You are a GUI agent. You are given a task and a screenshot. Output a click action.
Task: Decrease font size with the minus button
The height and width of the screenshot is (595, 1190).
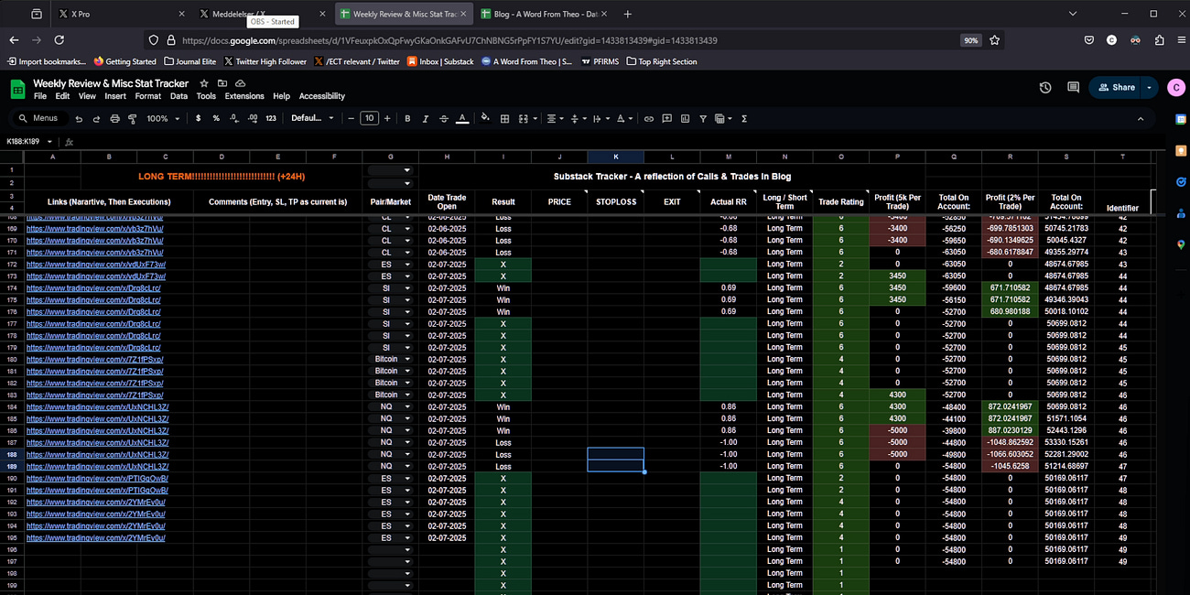pos(352,118)
